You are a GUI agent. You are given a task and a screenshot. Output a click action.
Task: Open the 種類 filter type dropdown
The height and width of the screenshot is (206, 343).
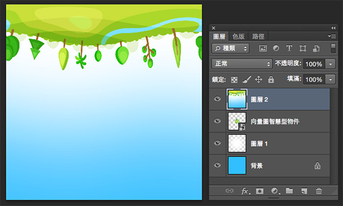pos(231,48)
